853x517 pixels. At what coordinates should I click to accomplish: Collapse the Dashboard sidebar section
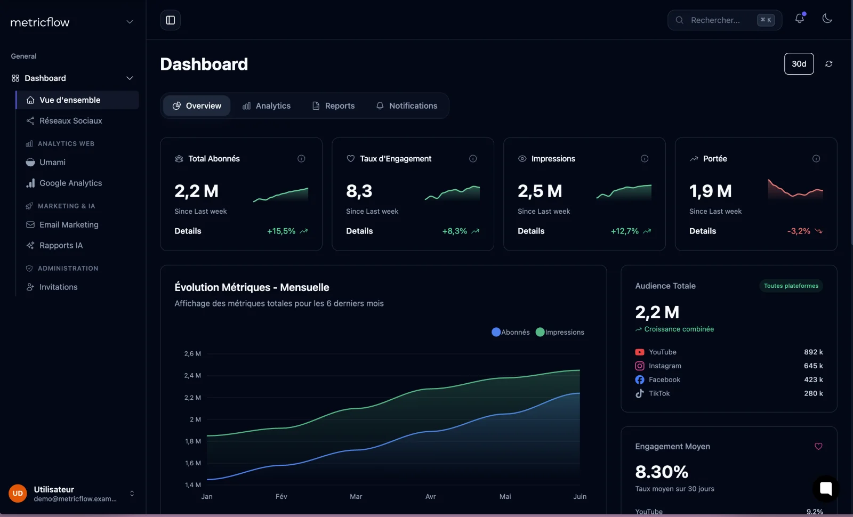point(130,78)
